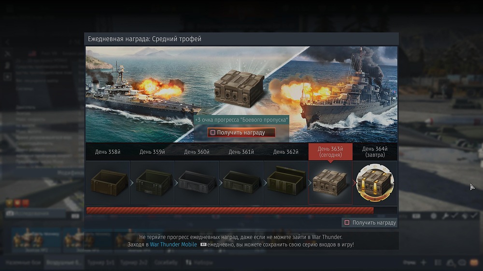
Task: Click the red daily progress bar
Action: click(230, 211)
